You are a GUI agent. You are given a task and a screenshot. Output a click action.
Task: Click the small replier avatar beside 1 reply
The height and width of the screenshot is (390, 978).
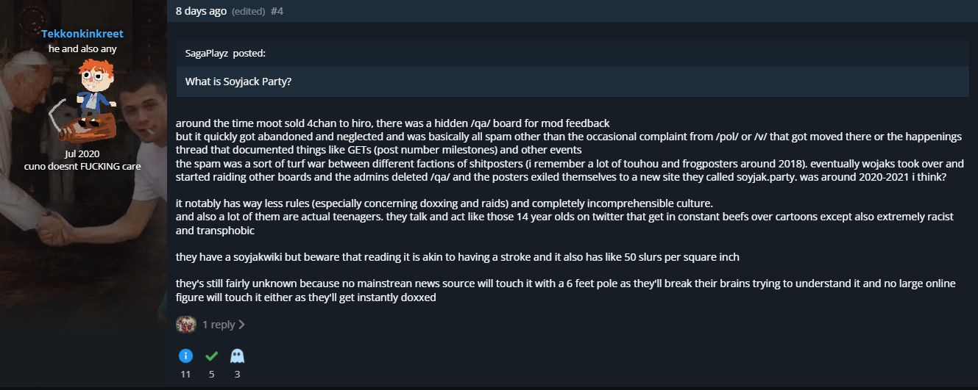[186, 324]
